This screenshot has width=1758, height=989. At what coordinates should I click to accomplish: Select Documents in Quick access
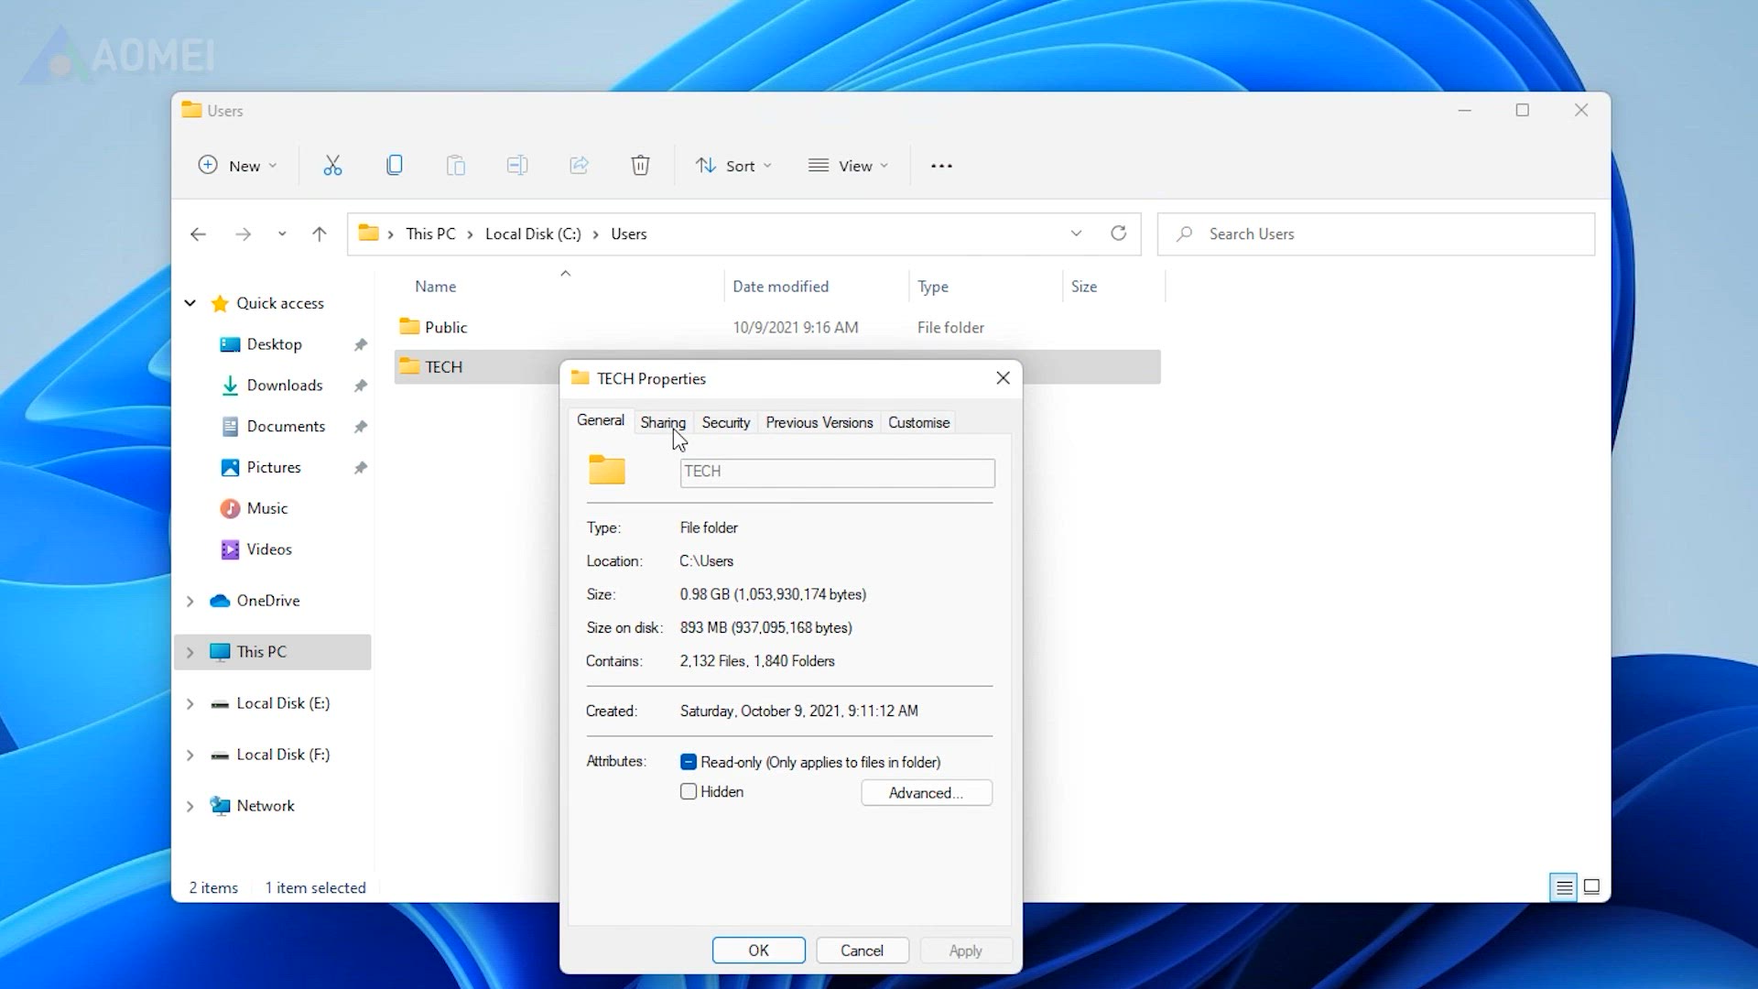[x=286, y=427]
